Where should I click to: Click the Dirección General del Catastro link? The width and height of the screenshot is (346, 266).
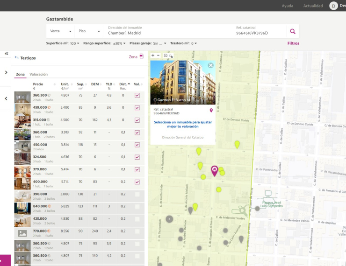182,137
